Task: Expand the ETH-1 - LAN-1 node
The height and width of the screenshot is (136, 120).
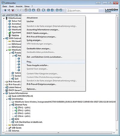Action: [x=13, y=108]
